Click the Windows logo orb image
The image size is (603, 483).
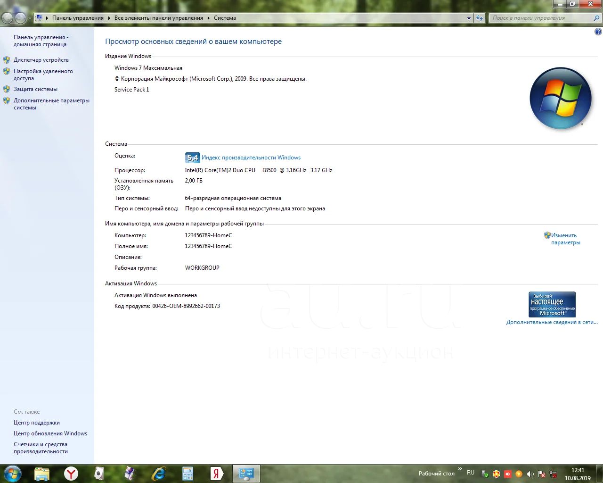pyautogui.click(x=561, y=99)
